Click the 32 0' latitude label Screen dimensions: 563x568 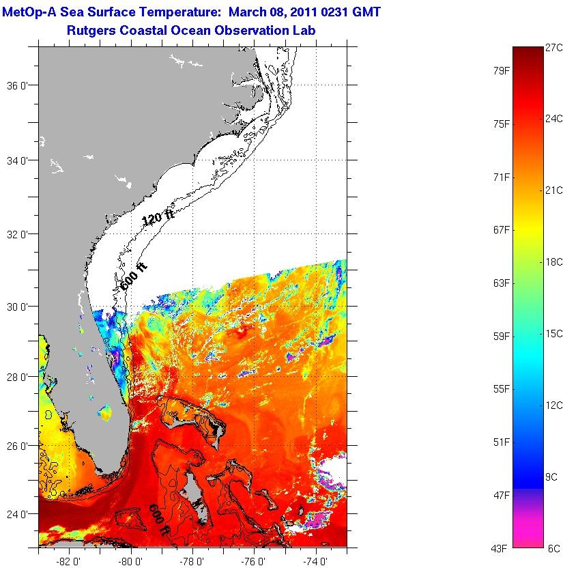[x=17, y=234]
